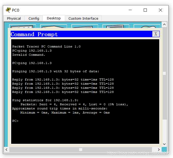Open the Custom Interface tab
Screen dimensions: 173x158
(x=83, y=18)
